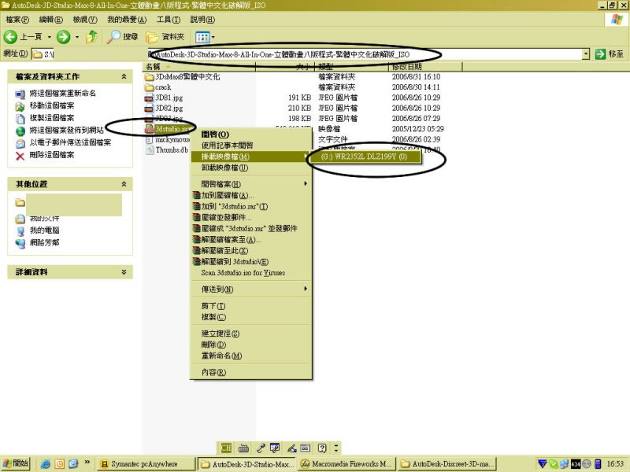630x472 pixels.
Task: Select the 3DsMax8繁體中文化 folder icon
Action: tap(149, 76)
